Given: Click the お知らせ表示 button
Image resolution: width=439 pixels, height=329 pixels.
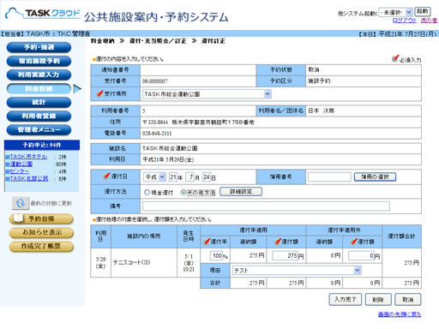Looking at the screenshot, I should (41, 232).
